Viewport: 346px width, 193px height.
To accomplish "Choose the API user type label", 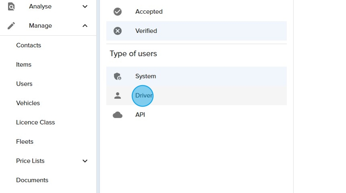I will (140, 115).
